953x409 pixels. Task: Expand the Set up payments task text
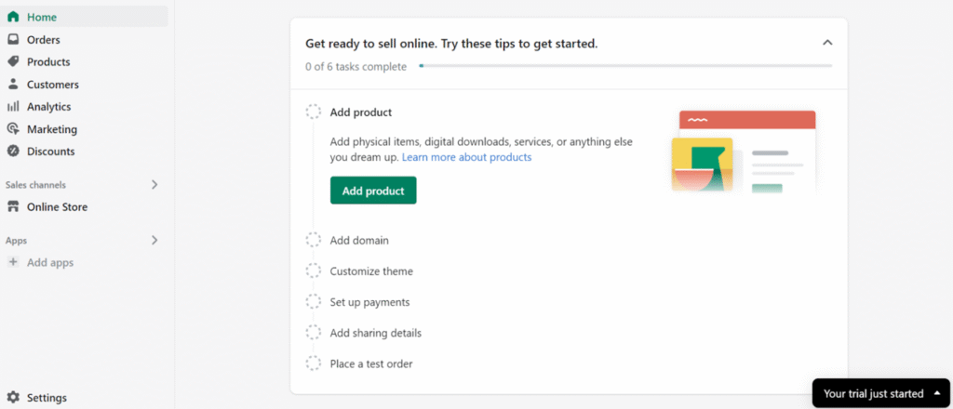pos(370,302)
